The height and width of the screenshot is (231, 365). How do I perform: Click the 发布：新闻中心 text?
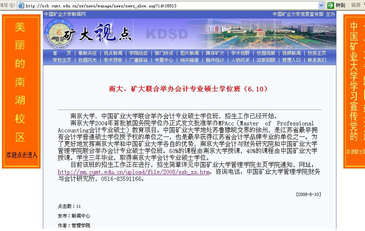coord(74,216)
